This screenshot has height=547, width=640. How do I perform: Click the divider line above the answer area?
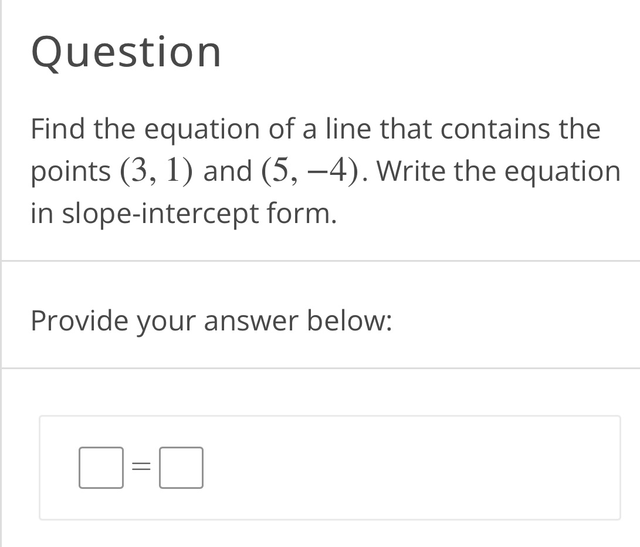(x=320, y=368)
